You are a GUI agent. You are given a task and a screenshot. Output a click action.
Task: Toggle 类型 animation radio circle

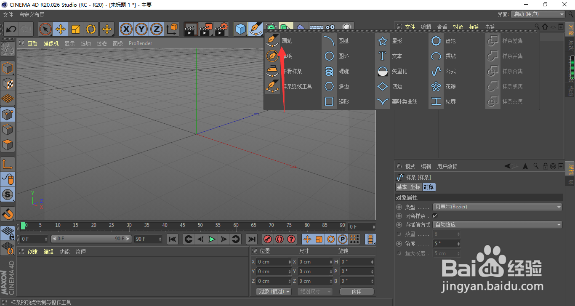399,207
